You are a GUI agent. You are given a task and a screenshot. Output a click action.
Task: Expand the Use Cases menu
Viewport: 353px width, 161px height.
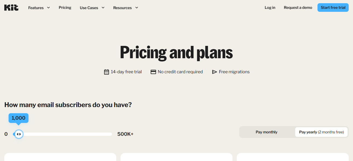(89, 8)
